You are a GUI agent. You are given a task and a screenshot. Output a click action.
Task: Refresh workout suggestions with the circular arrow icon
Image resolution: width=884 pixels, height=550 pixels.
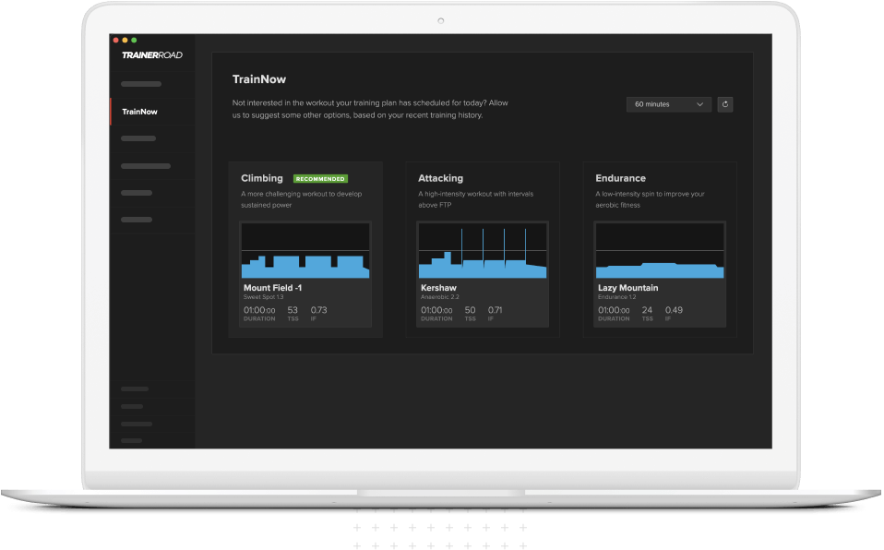pyautogui.click(x=725, y=104)
